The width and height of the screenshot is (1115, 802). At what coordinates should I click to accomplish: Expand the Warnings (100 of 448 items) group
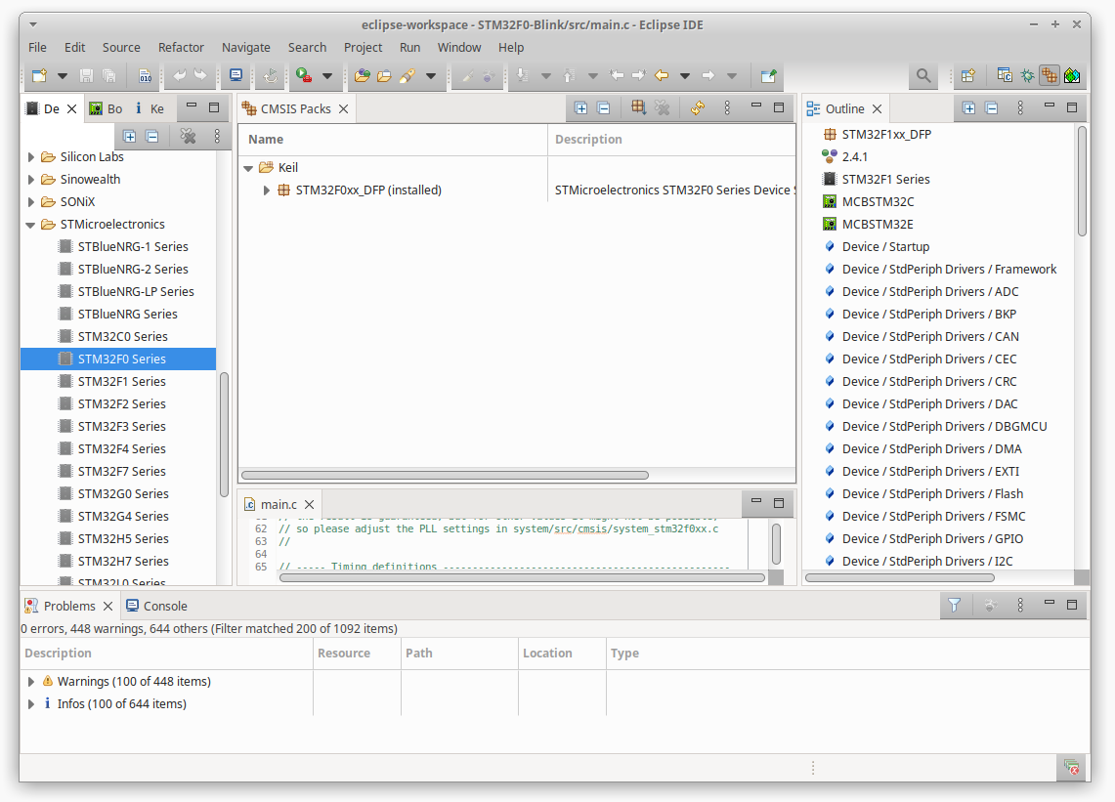30,681
